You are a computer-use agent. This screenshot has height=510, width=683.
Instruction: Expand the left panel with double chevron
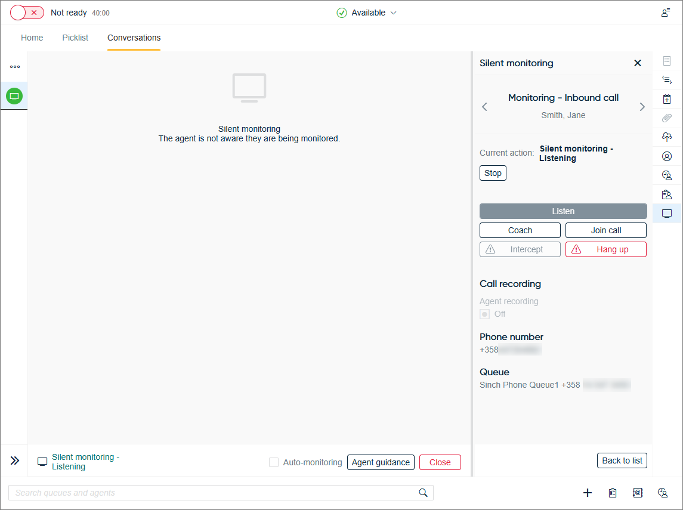[15, 460]
